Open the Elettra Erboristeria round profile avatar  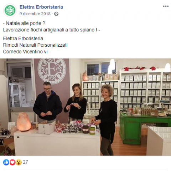[x=10, y=10]
